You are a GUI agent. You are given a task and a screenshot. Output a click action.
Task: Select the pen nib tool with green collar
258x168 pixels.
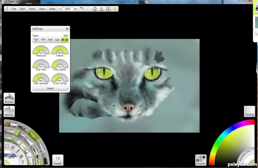tap(35, 150)
